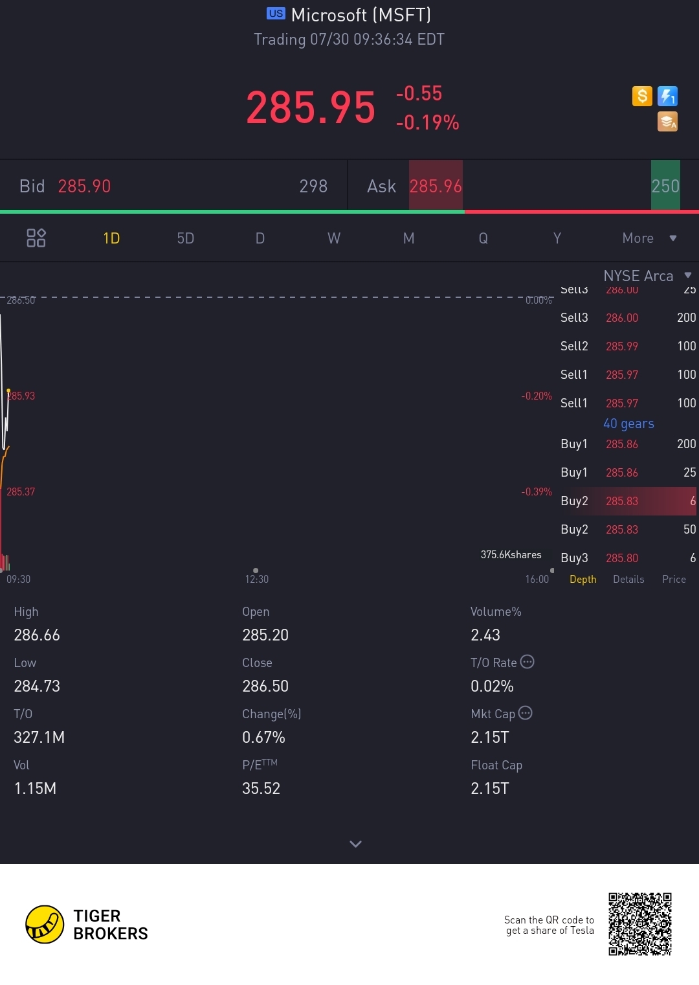Tap the US market flag badge
Screen dimensions: 699x985
(276, 14)
